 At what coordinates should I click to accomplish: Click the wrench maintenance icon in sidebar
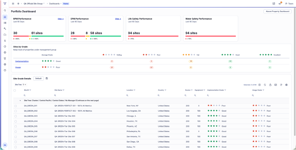(x=5, y=29)
